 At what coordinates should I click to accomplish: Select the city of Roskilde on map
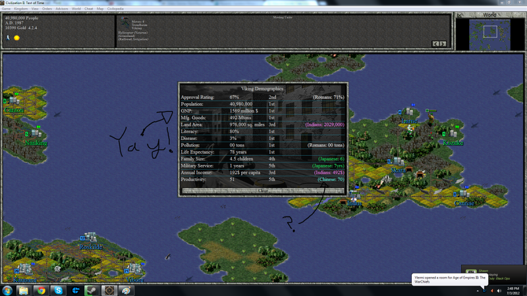90,237
